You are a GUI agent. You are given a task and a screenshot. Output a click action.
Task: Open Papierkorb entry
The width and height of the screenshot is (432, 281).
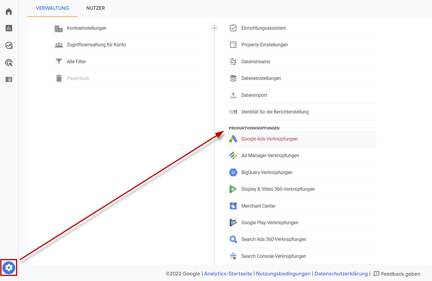(127, 78)
